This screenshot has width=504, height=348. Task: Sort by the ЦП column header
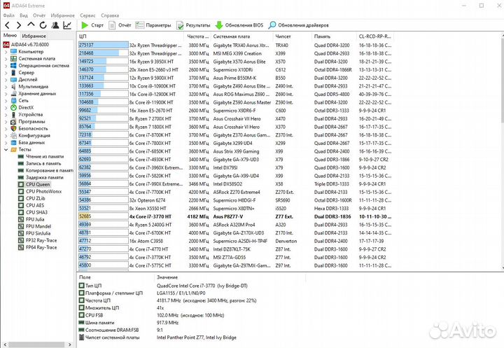131,36
